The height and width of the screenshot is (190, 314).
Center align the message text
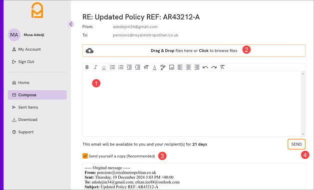[x=188, y=67]
